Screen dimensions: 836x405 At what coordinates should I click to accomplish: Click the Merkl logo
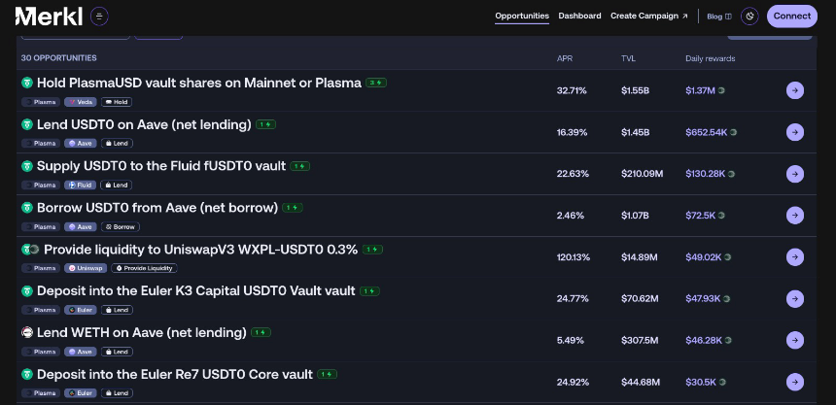coord(50,16)
